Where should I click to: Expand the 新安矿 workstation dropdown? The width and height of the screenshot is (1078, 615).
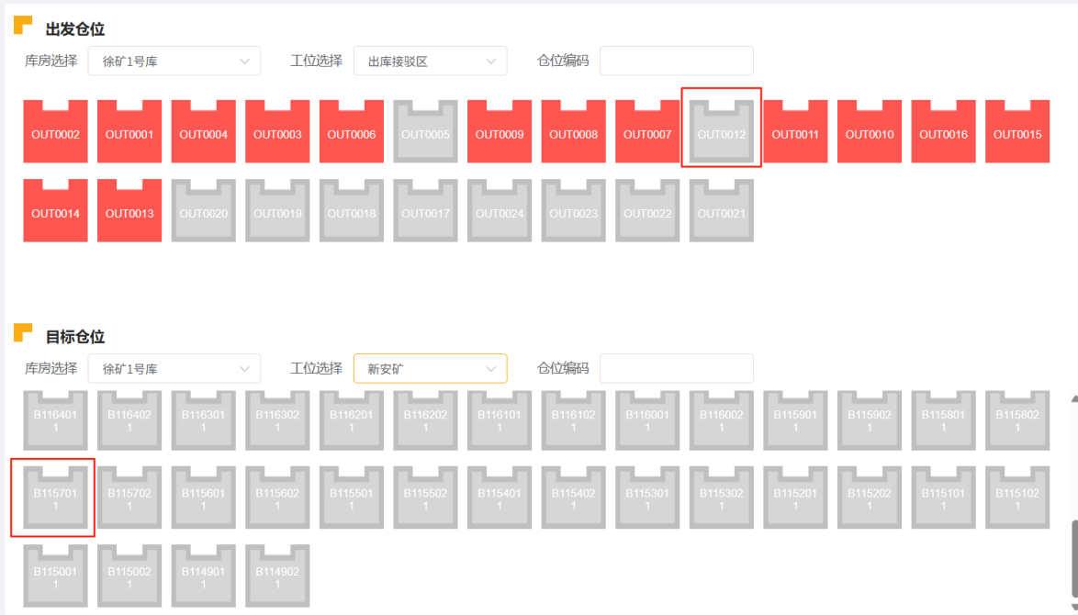430,369
